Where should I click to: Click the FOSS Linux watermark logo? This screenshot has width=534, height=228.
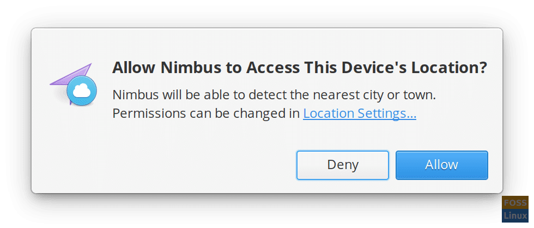515,209
